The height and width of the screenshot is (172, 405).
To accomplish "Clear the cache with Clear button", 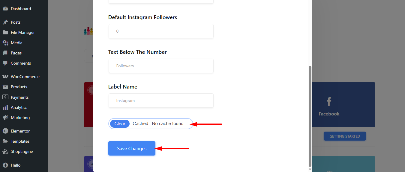I will [120, 124].
